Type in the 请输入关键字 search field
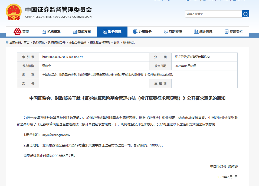259x186 pixels. click(x=213, y=14)
